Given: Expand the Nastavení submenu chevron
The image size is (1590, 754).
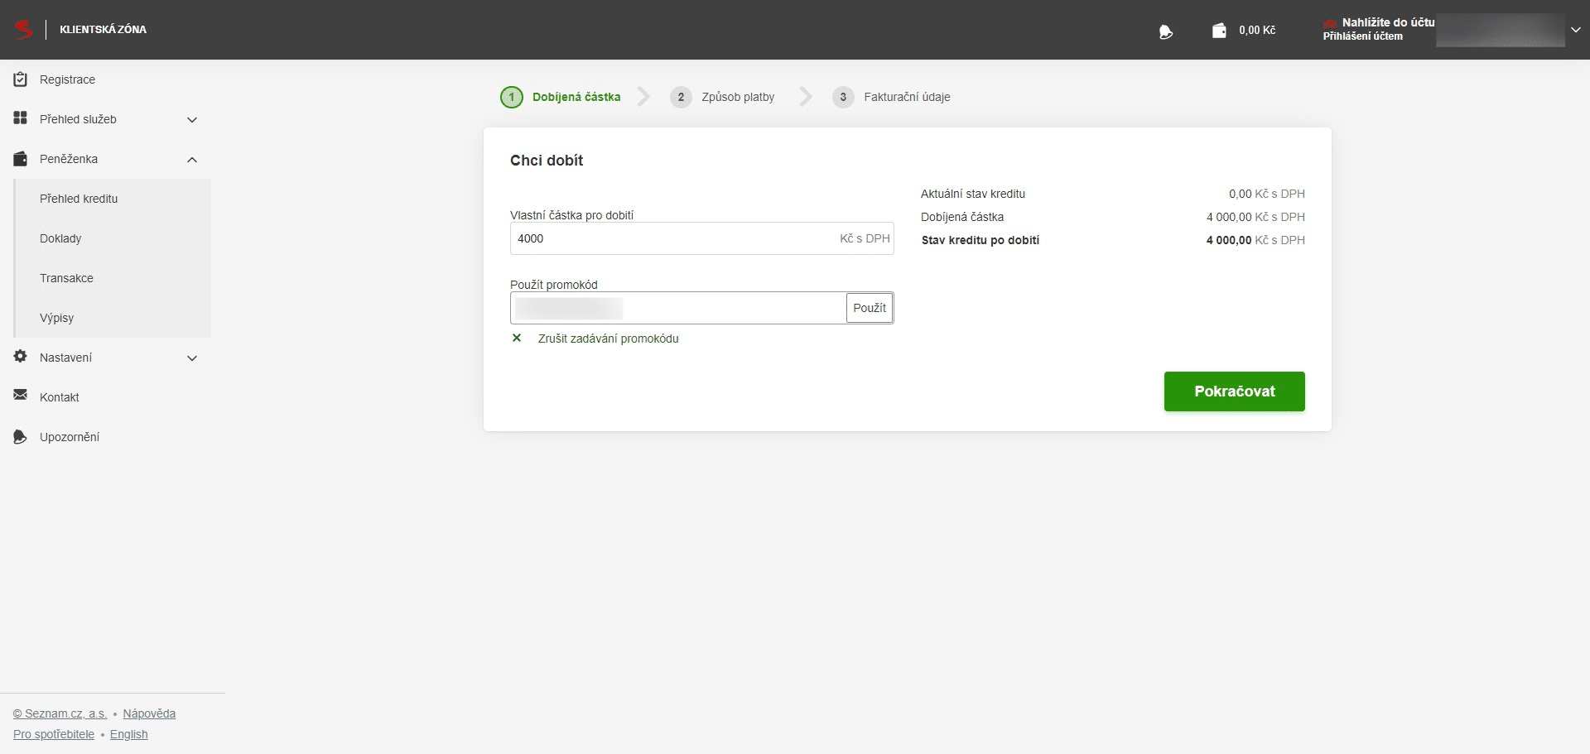Looking at the screenshot, I should (x=192, y=358).
